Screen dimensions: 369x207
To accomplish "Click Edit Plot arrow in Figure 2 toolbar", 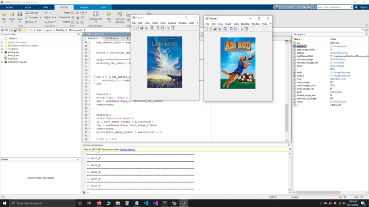I will 242,29.
